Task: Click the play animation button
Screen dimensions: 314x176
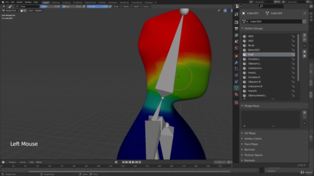Action: 133,162
